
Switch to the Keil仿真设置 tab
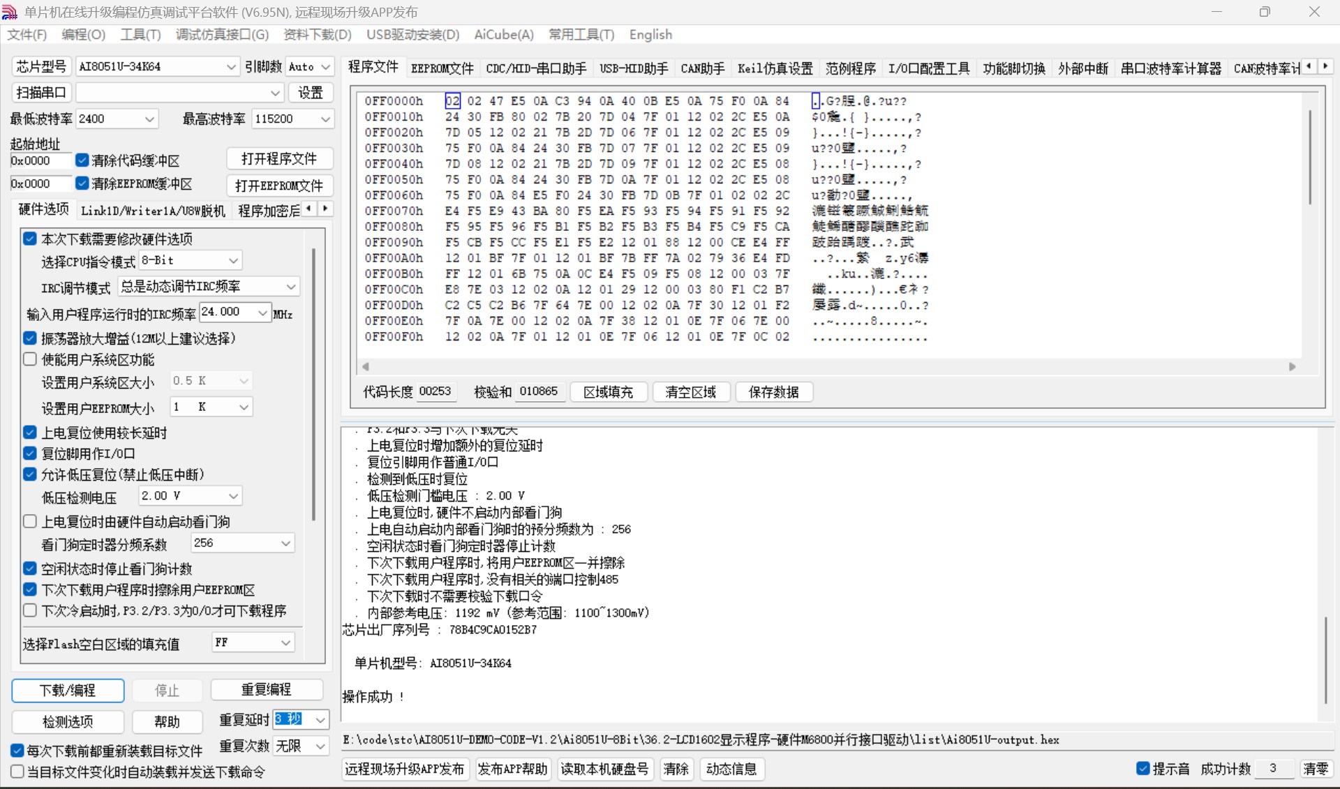pyautogui.click(x=775, y=68)
